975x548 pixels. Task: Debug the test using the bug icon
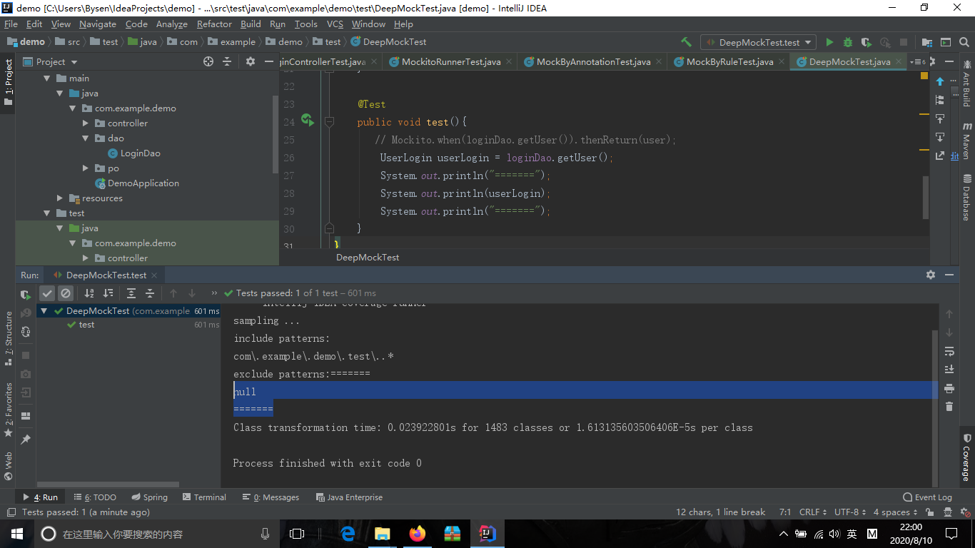(x=847, y=41)
